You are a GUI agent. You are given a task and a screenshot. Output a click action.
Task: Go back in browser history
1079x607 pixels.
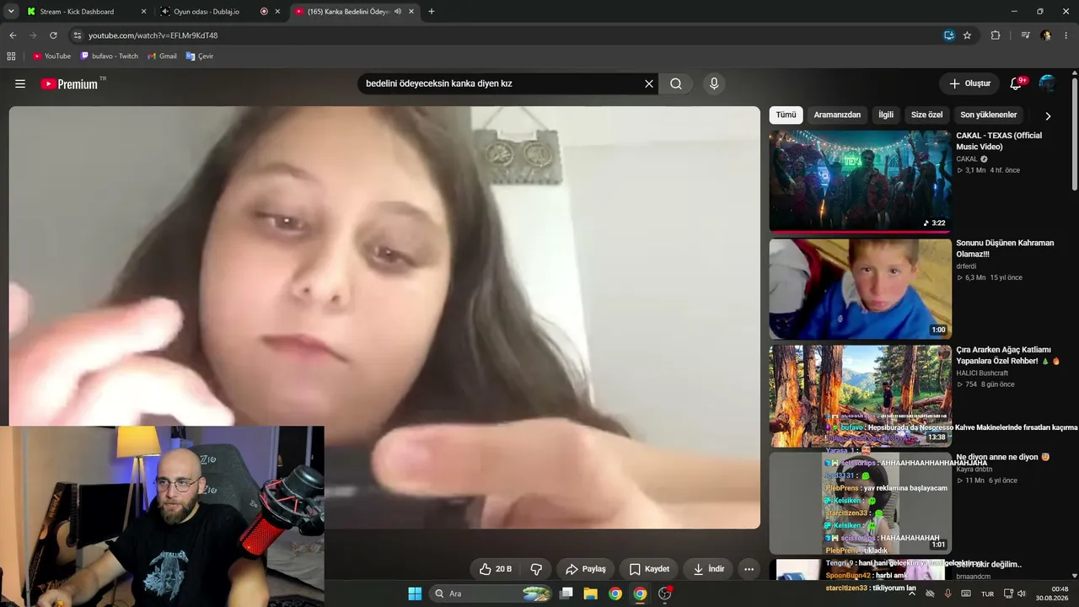[x=13, y=35]
